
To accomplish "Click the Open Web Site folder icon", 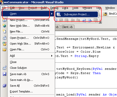I will (x=4, y=44).
